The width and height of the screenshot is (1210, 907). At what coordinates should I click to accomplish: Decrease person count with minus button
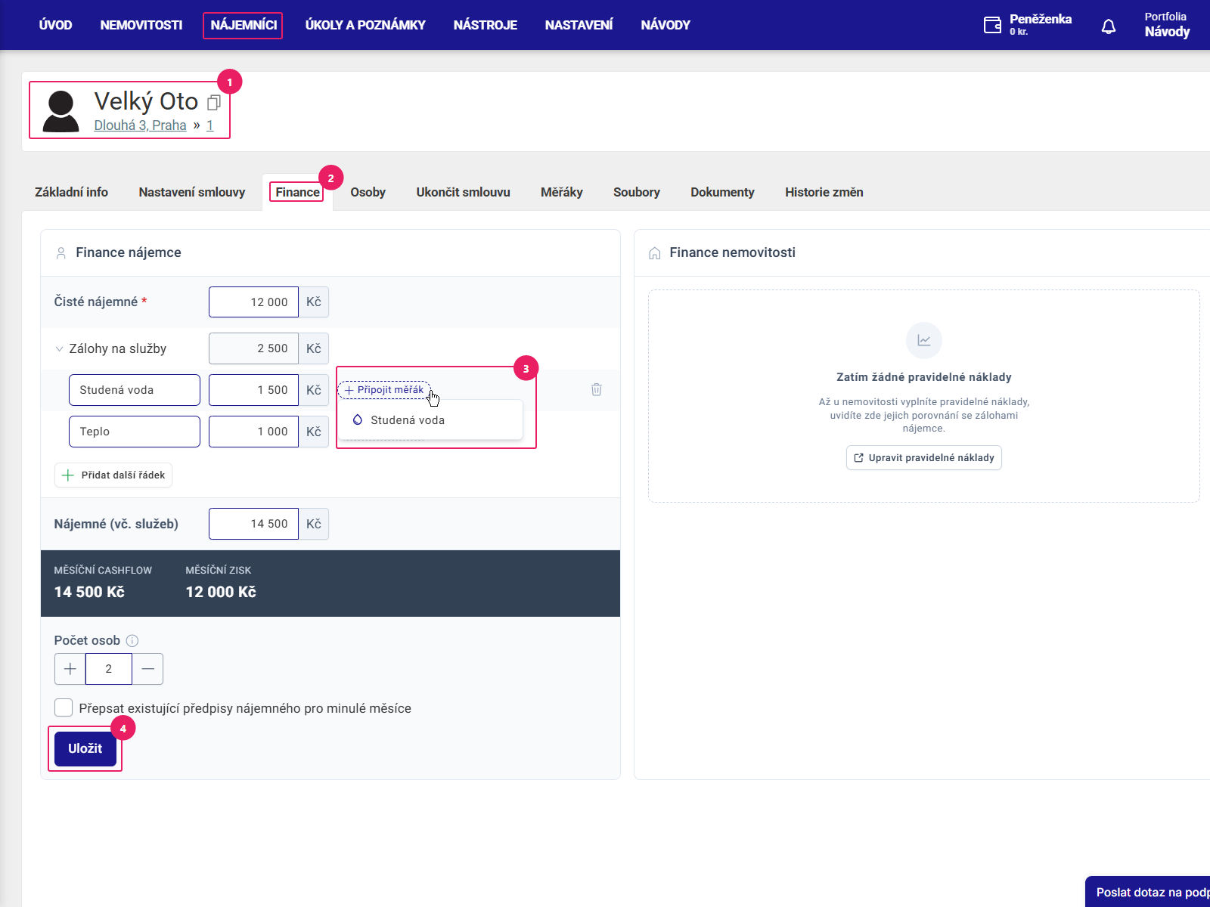[x=147, y=669]
